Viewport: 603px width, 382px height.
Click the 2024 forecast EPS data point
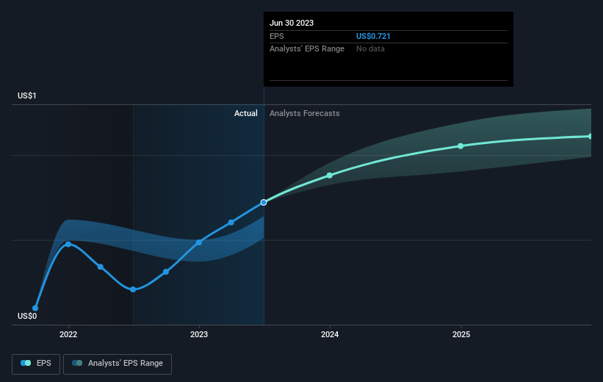coord(330,176)
